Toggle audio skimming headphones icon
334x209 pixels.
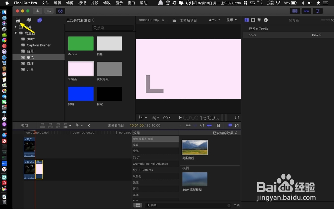(202, 125)
